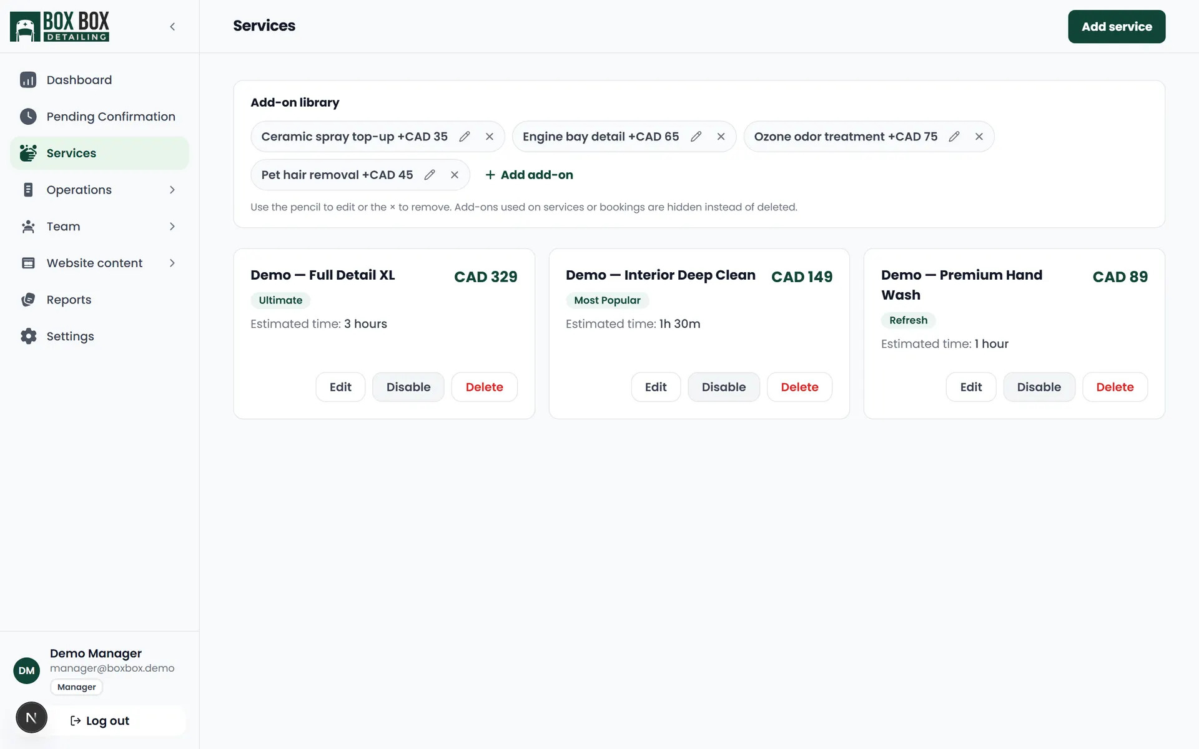Image resolution: width=1199 pixels, height=749 pixels.
Task: Click Add add-on link
Action: (529, 175)
